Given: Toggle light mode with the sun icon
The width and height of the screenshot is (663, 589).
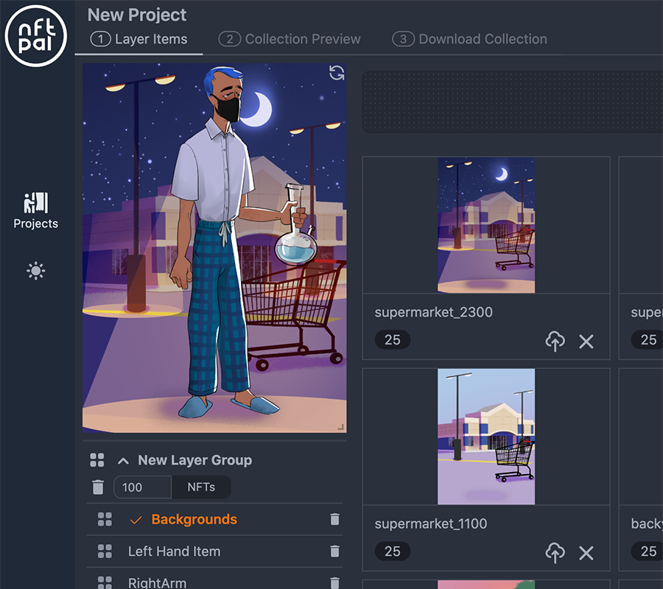Looking at the screenshot, I should tap(36, 271).
